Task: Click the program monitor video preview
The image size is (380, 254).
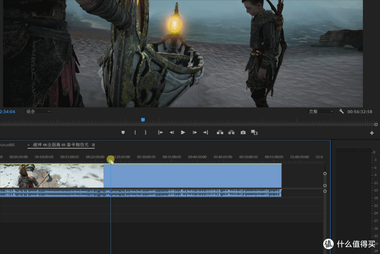Action: pos(183,54)
